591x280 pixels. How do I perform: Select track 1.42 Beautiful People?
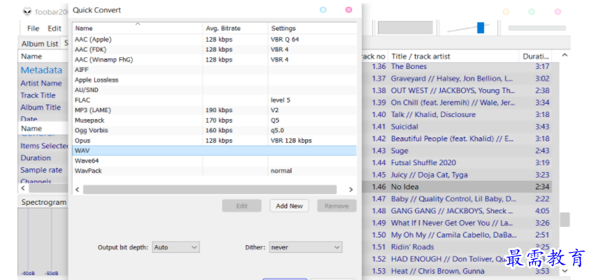pos(456,139)
